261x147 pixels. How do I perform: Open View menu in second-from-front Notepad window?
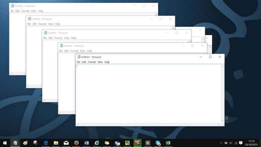click(x=82, y=51)
